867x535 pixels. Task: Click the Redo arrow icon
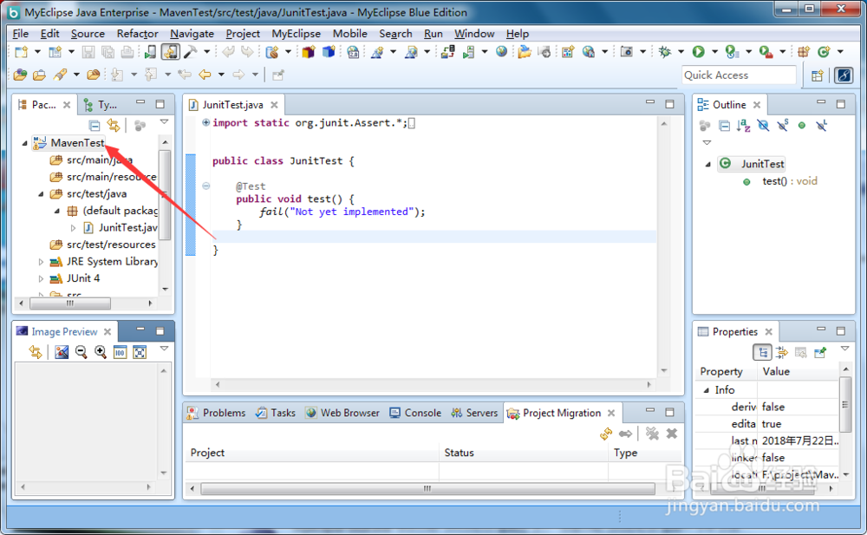pyautogui.click(x=247, y=52)
